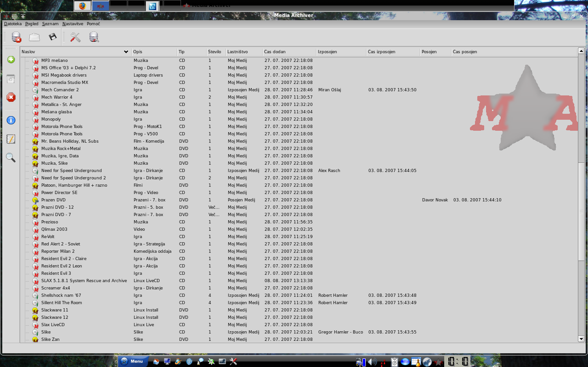Select Resident Evil 2 - Claire
The image size is (588, 367).
tap(64, 259)
